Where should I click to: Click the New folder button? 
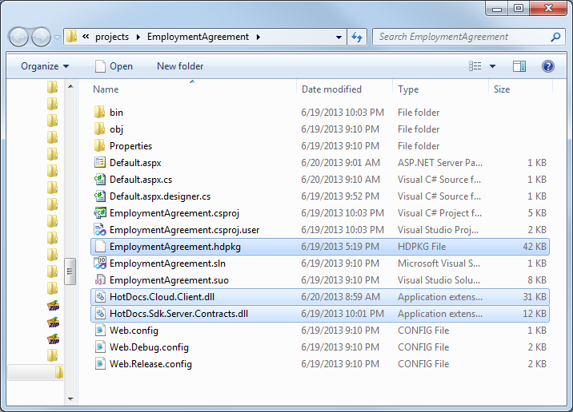(x=180, y=66)
